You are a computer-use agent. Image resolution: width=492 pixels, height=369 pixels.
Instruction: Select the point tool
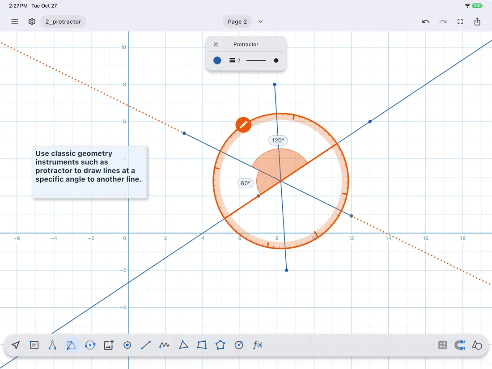point(127,345)
